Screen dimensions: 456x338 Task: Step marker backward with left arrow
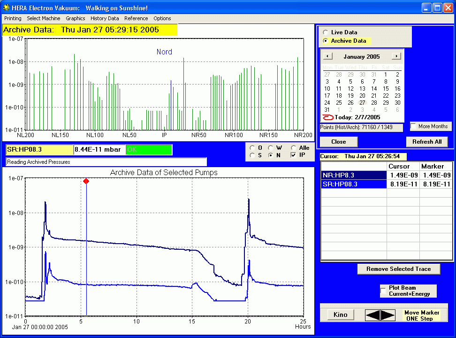click(x=373, y=315)
